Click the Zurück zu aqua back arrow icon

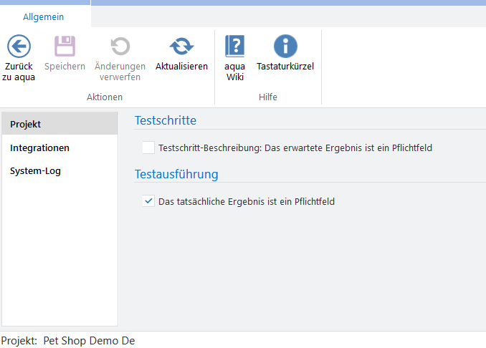click(19, 47)
